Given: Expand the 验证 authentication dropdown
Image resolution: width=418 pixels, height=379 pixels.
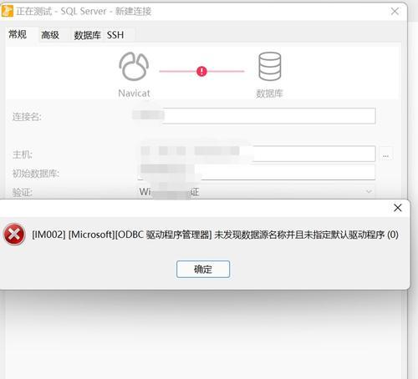Looking at the screenshot, I should tap(256, 192).
